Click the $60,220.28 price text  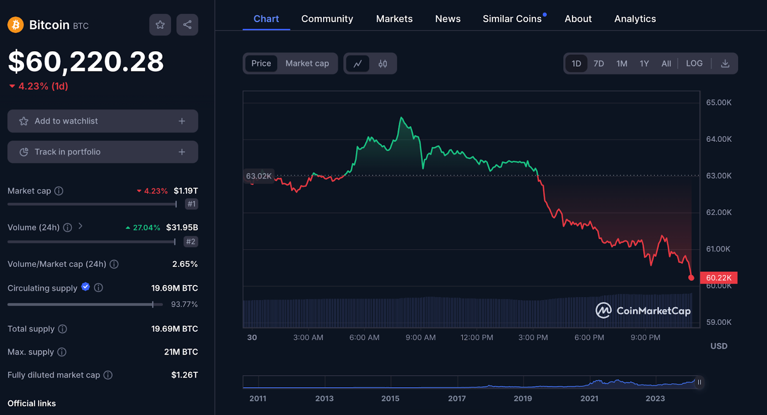click(86, 61)
